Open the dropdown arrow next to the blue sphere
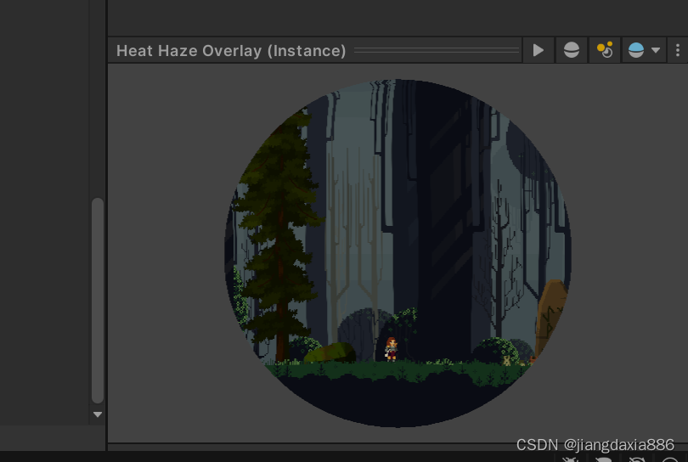Screen dimensions: 688x462 click(656, 50)
